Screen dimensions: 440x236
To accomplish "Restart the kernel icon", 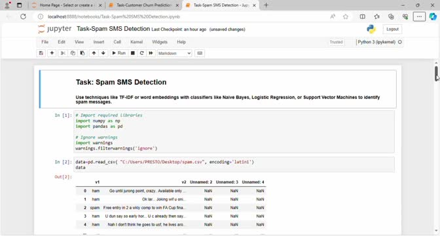I will (x=141, y=53).
